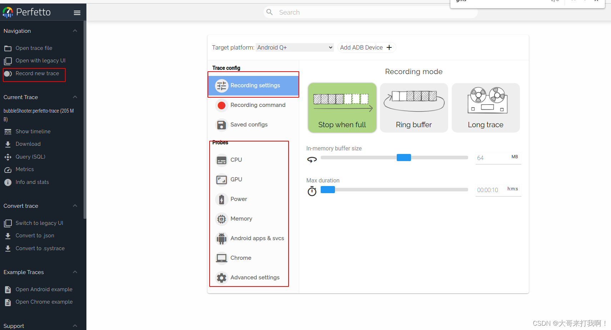Click the Open Android example file icon
The image size is (611, 330).
8,290
